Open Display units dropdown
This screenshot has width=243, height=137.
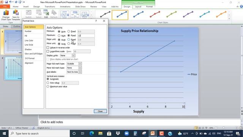[73, 56]
